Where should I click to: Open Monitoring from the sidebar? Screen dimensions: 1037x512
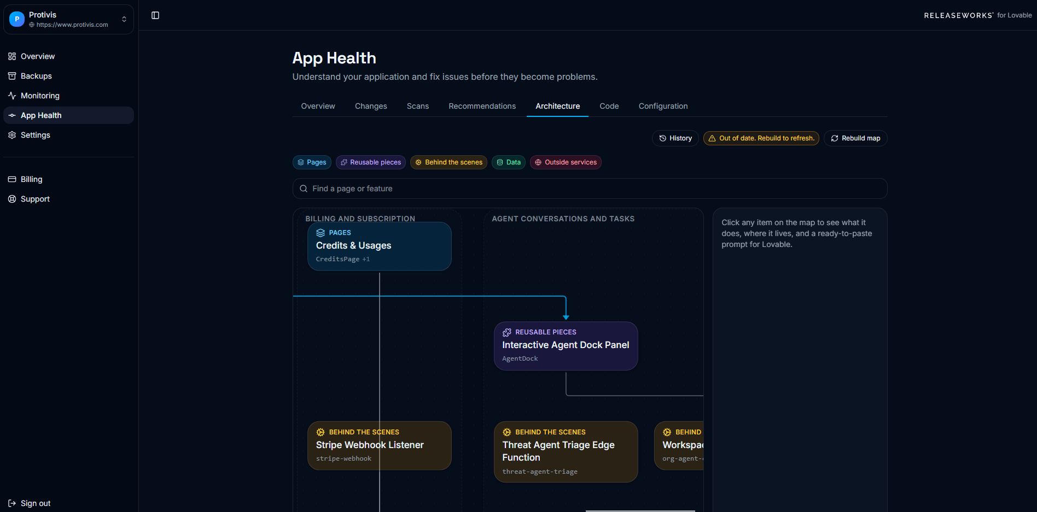(x=68, y=96)
